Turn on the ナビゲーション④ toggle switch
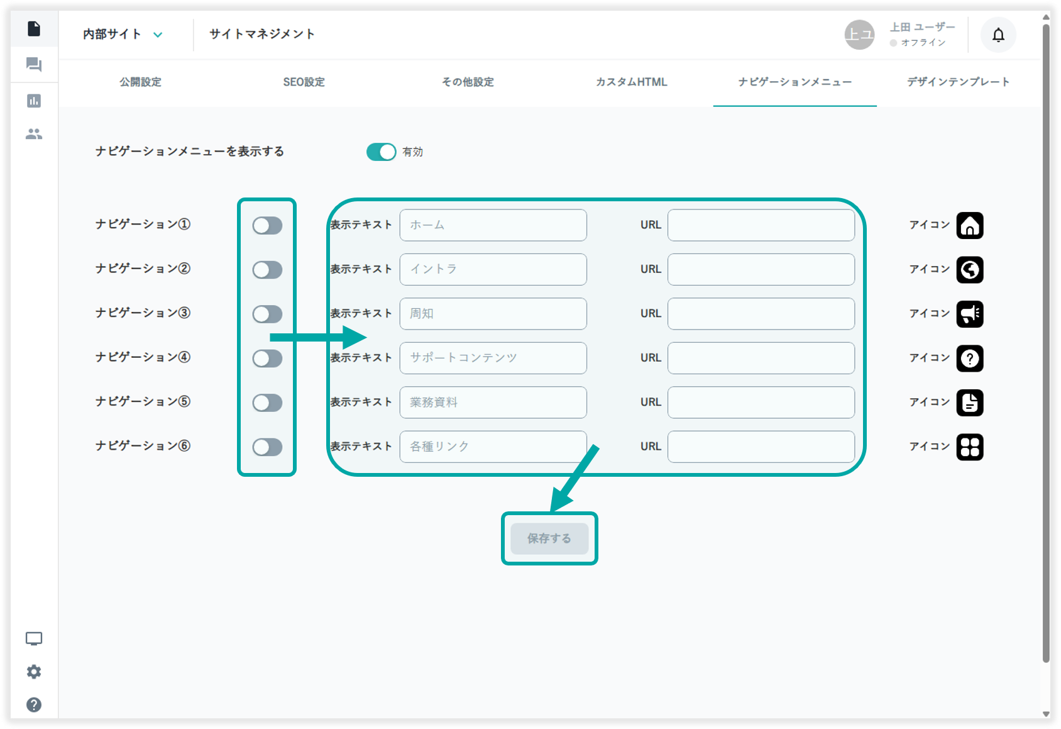Image resolution: width=1061 pixels, height=729 pixels. click(x=267, y=359)
